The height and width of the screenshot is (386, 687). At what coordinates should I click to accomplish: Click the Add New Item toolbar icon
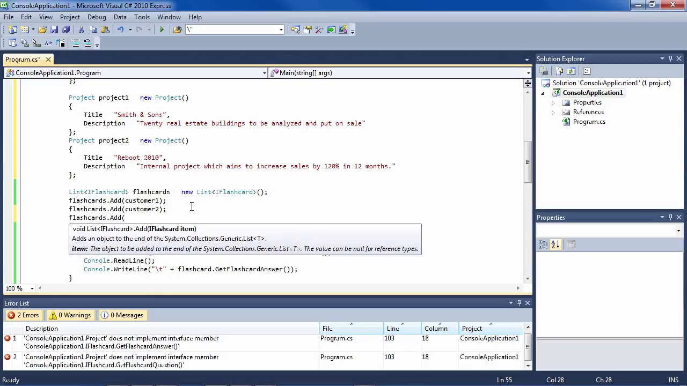tap(25, 30)
